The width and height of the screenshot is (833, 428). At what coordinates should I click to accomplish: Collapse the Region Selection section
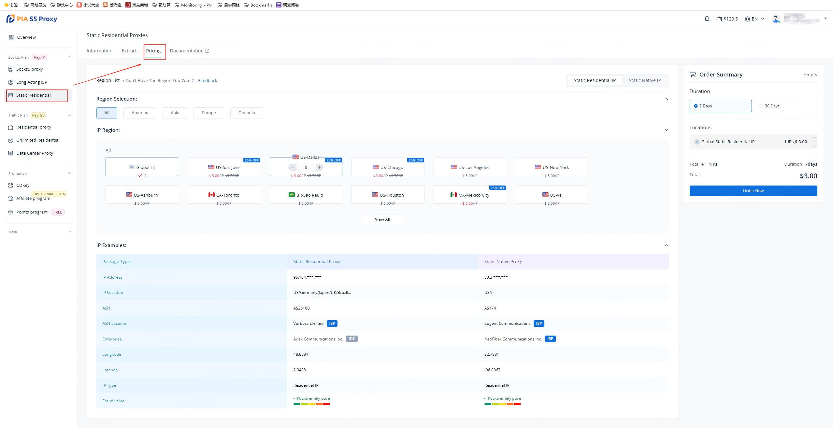click(666, 99)
